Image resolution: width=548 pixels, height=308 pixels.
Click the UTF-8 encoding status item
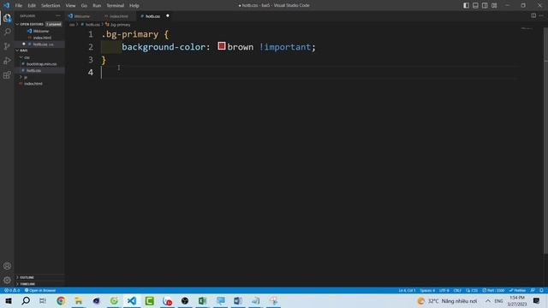coord(444,290)
